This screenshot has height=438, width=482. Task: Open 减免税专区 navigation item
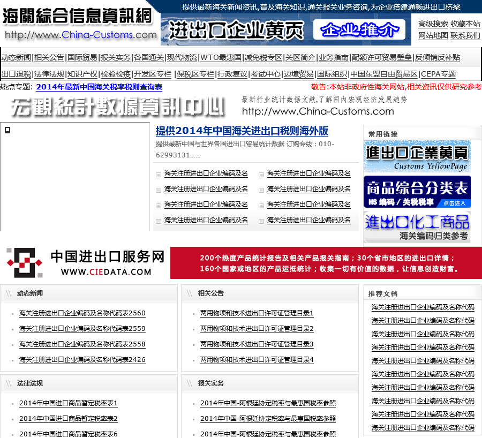tap(263, 57)
